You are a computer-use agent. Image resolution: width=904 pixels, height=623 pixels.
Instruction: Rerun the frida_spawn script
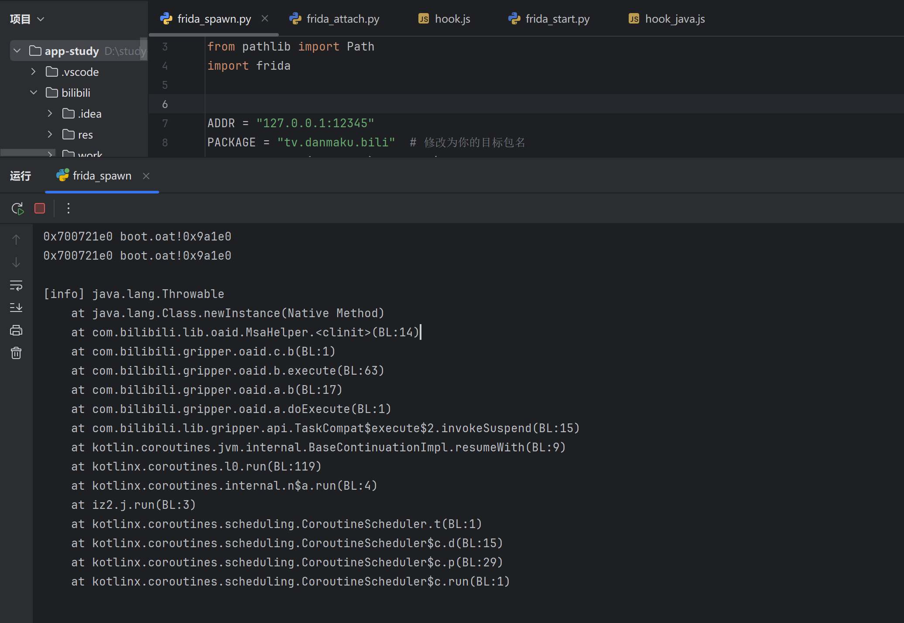tap(17, 209)
